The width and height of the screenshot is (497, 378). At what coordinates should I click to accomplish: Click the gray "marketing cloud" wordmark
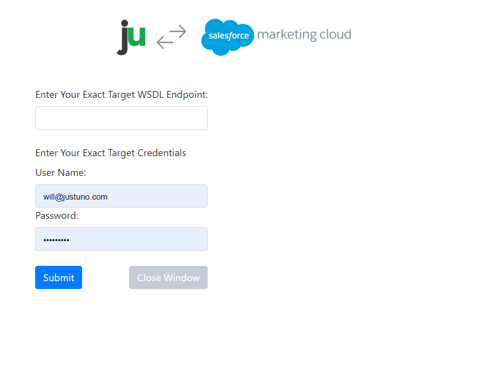click(305, 34)
